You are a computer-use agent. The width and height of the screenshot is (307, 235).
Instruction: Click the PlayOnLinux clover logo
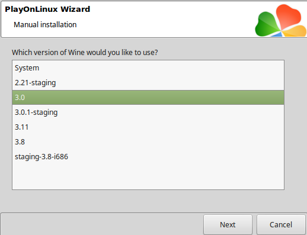tap(281, 21)
